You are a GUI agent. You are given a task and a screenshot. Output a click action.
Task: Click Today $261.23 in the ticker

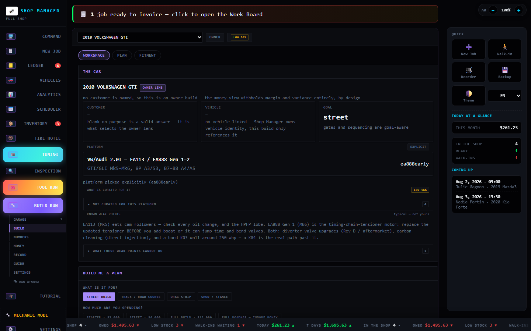(x=275, y=325)
